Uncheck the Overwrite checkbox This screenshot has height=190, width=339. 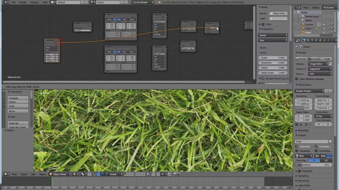coord(297,146)
